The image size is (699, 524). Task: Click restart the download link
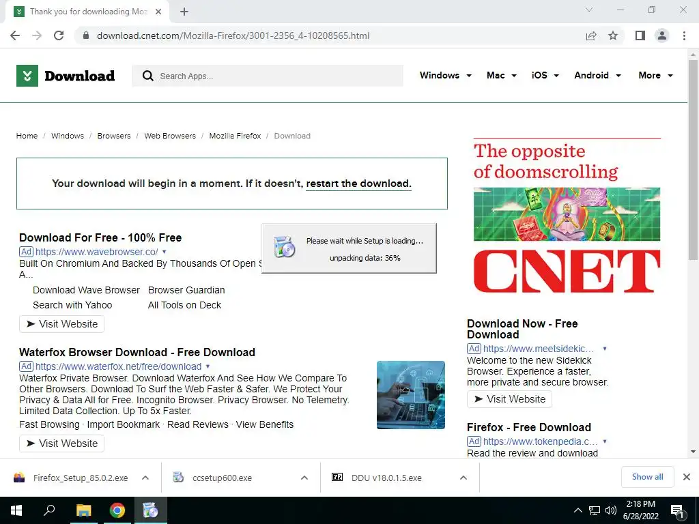click(x=358, y=184)
